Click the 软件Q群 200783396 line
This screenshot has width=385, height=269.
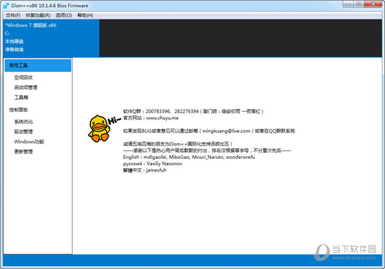coord(193,111)
